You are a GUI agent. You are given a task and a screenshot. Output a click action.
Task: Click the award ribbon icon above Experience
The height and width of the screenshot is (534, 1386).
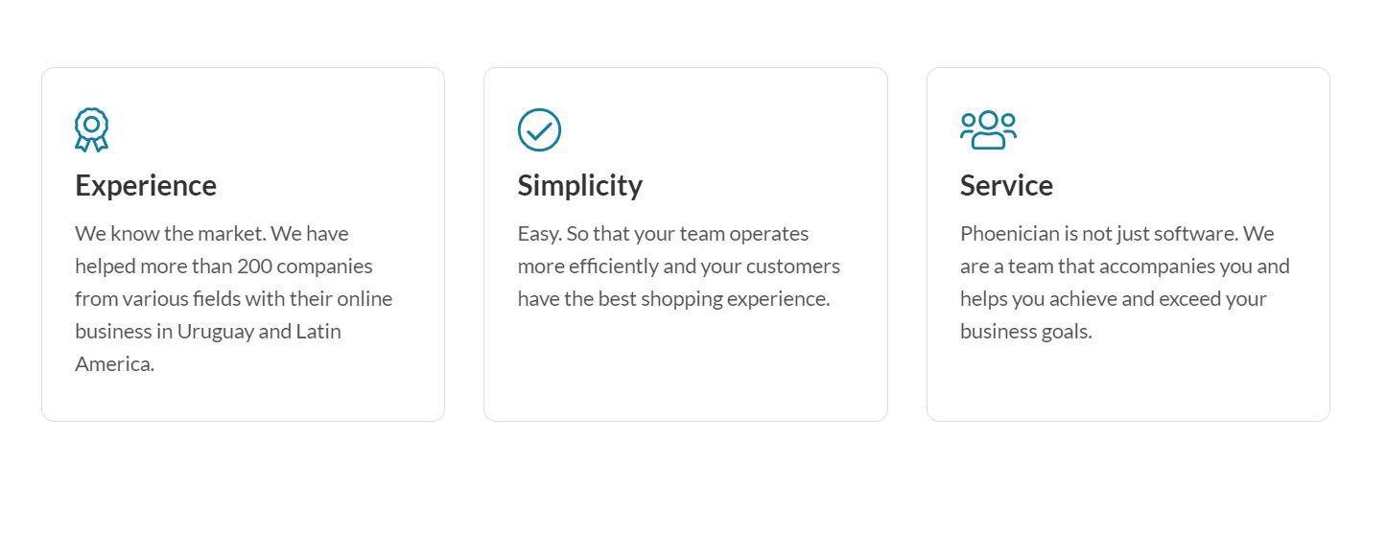(91, 129)
